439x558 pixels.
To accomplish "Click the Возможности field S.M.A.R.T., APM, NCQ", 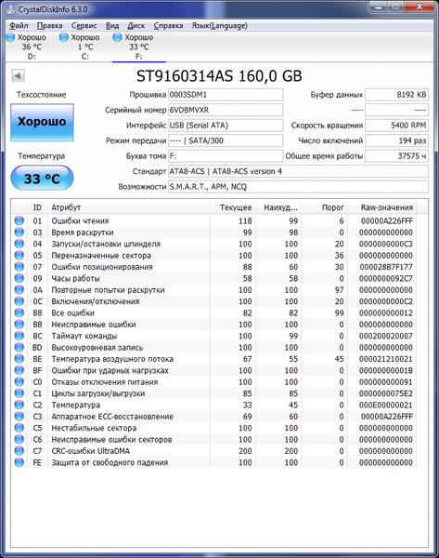I will (x=298, y=187).
